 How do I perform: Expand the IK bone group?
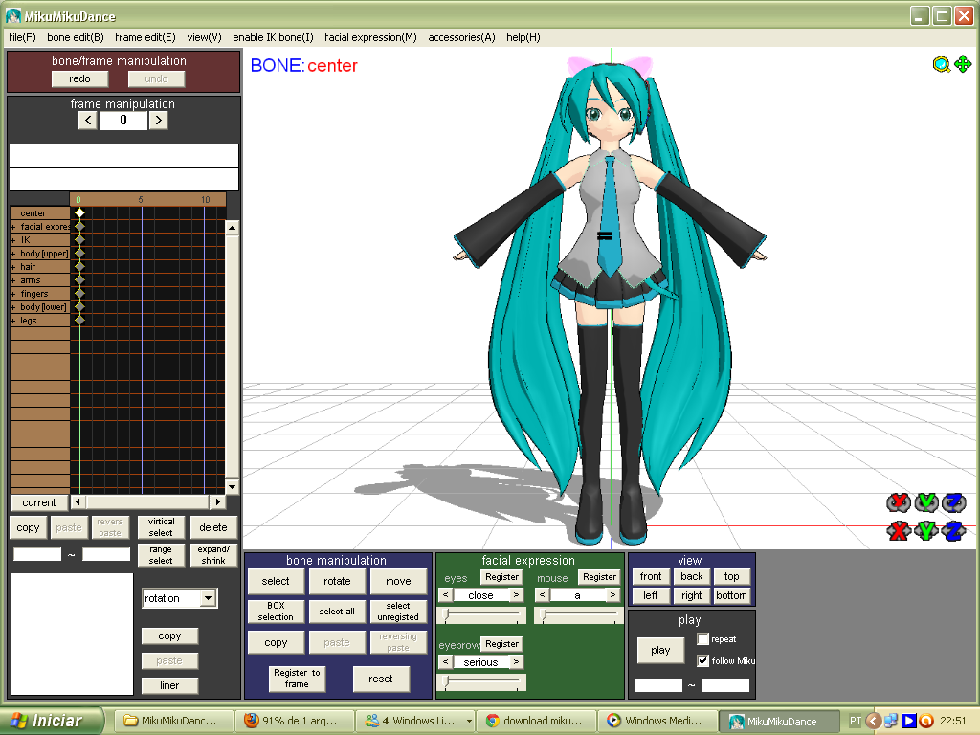point(13,240)
